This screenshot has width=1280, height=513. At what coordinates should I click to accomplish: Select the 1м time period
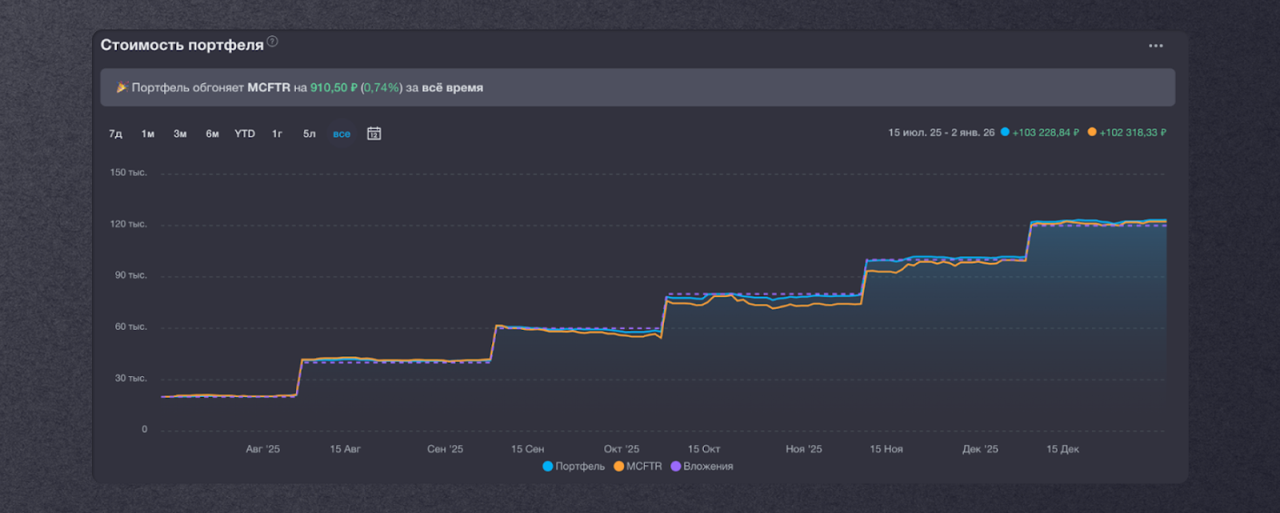pos(148,133)
